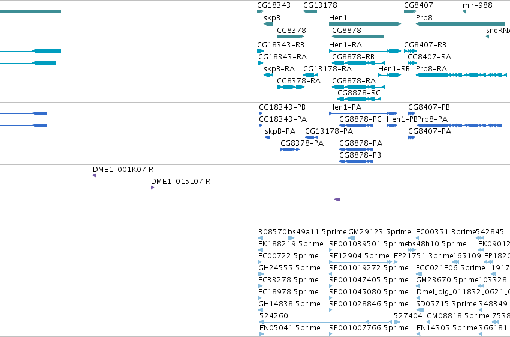This screenshot has height=337, width=510.
Task: Click the CG8878-RC transcript label
Action: click(359, 93)
